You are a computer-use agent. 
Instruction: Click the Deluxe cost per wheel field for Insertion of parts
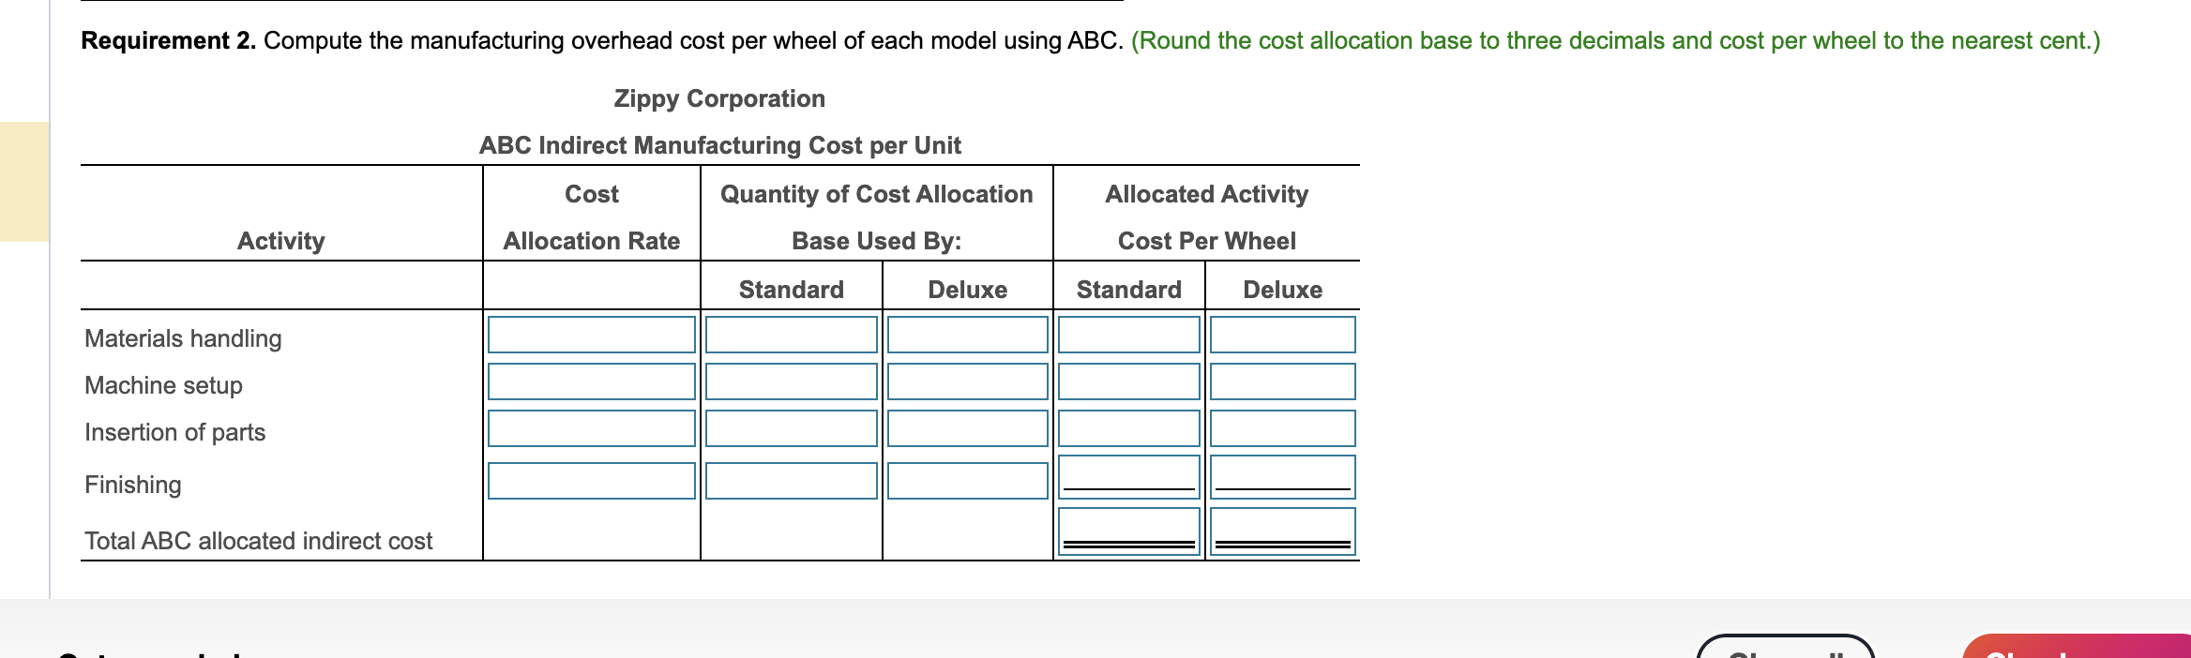[x=1281, y=428]
